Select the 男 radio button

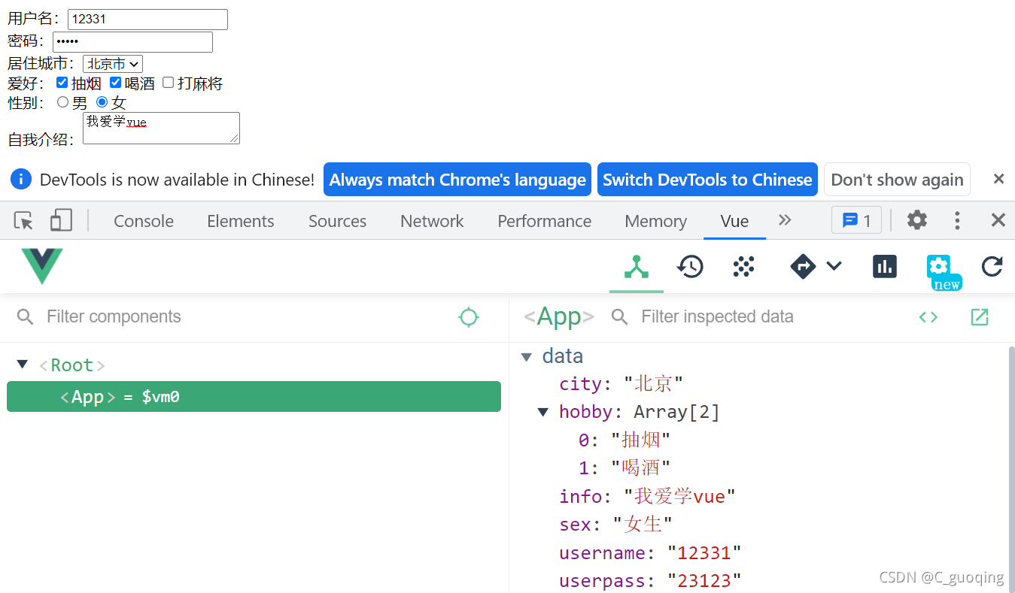pyautogui.click(x=63, y=102)
